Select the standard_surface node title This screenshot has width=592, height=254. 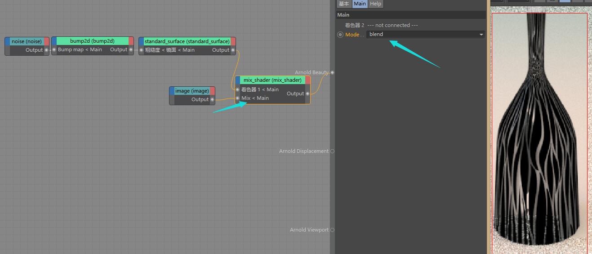coord(187,41)
